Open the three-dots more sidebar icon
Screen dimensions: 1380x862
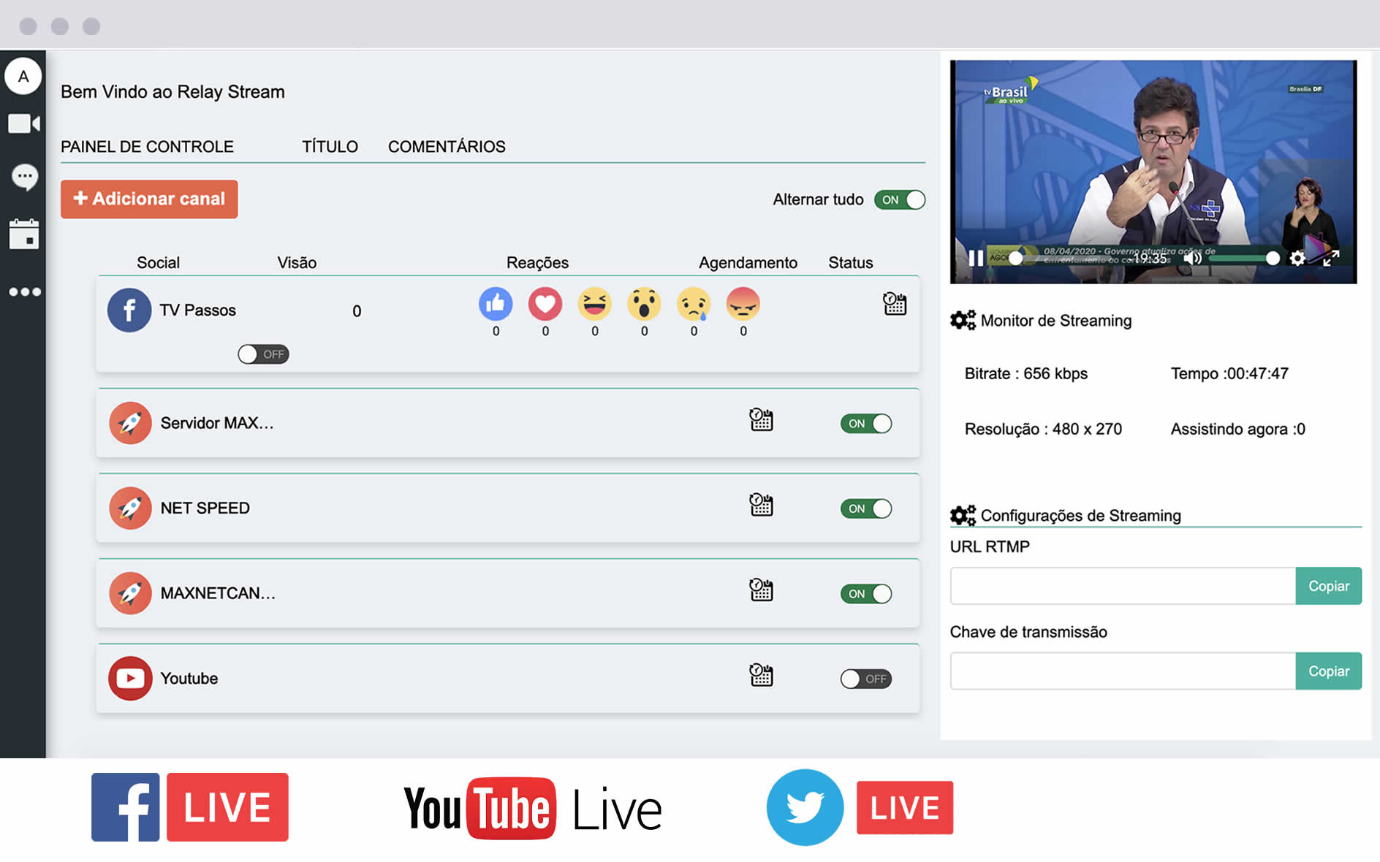click(25, 291)
